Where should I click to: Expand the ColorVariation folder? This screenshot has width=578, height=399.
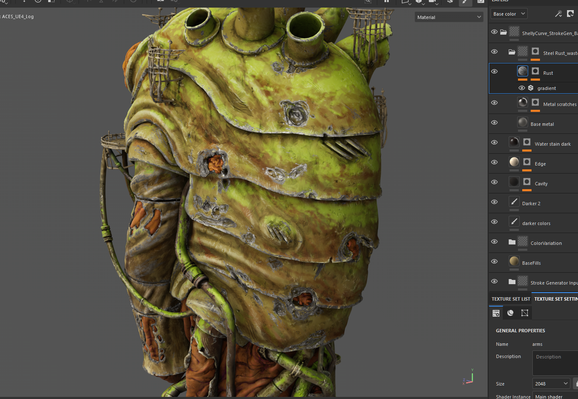512,242
